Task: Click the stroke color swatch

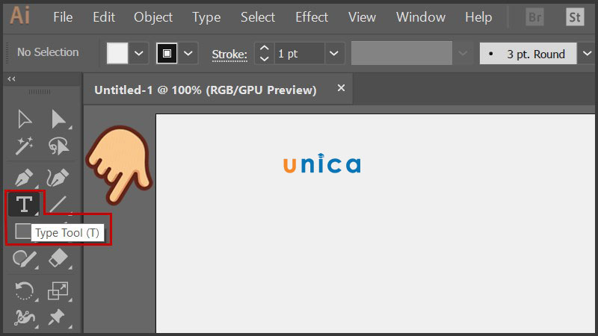Action: pos(167,53)
